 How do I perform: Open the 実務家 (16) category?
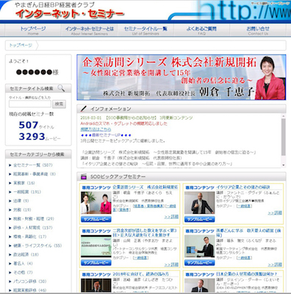(24, 183)
